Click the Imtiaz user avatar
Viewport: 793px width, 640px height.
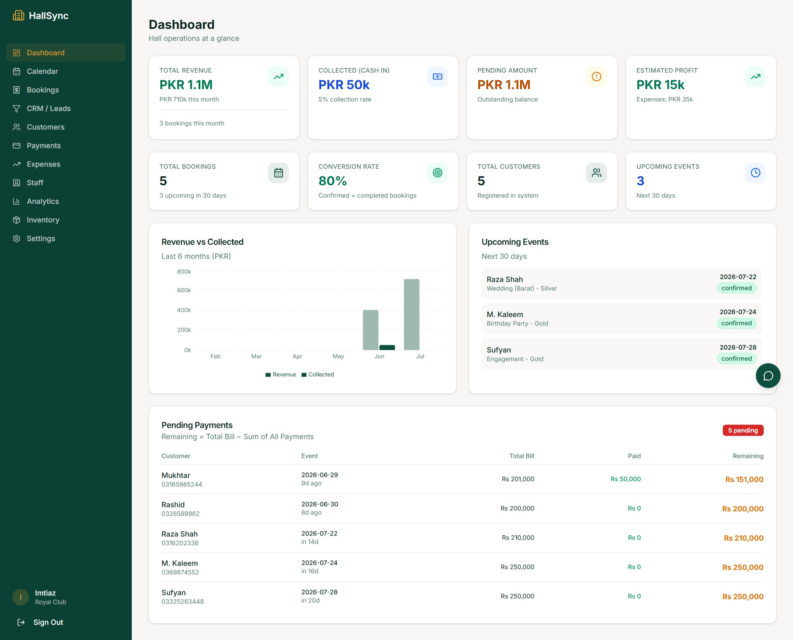coord(21,597)
